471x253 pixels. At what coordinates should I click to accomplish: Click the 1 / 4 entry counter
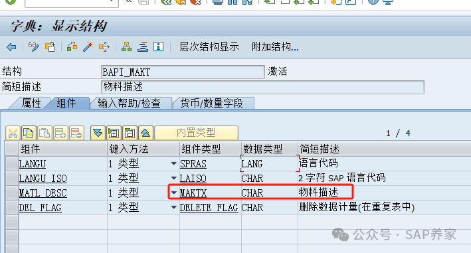pos(398,133)
